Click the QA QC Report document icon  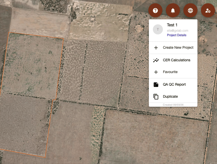(x=156, y=84)
